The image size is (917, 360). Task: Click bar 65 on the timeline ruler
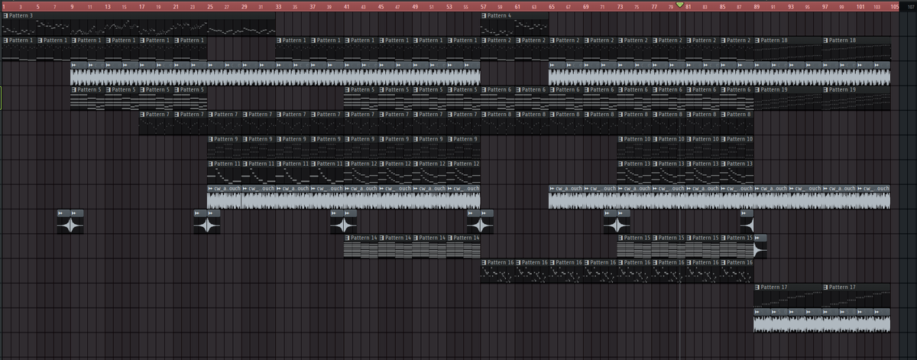(x=552, y=6)
